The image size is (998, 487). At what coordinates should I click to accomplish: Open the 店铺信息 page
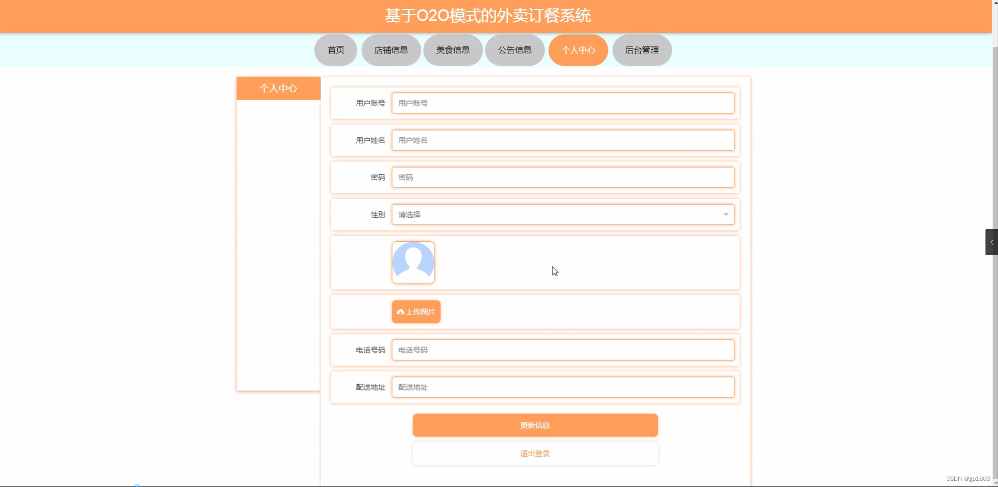coord(391,50)
